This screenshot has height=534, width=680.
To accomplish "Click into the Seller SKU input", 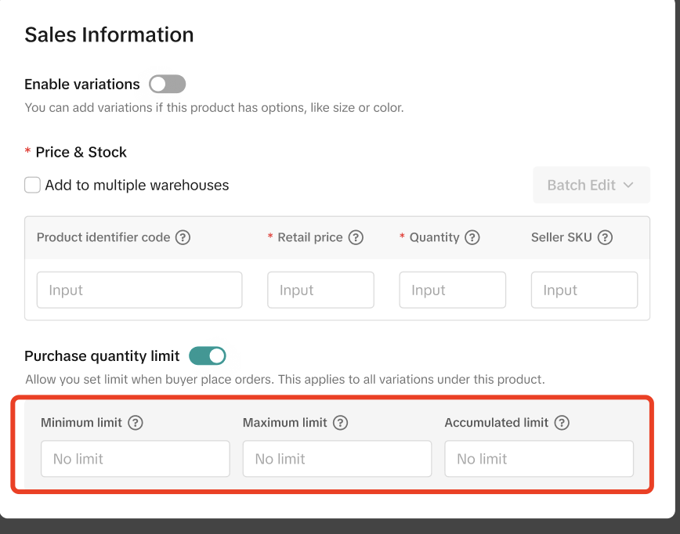I will coord(584,290).
